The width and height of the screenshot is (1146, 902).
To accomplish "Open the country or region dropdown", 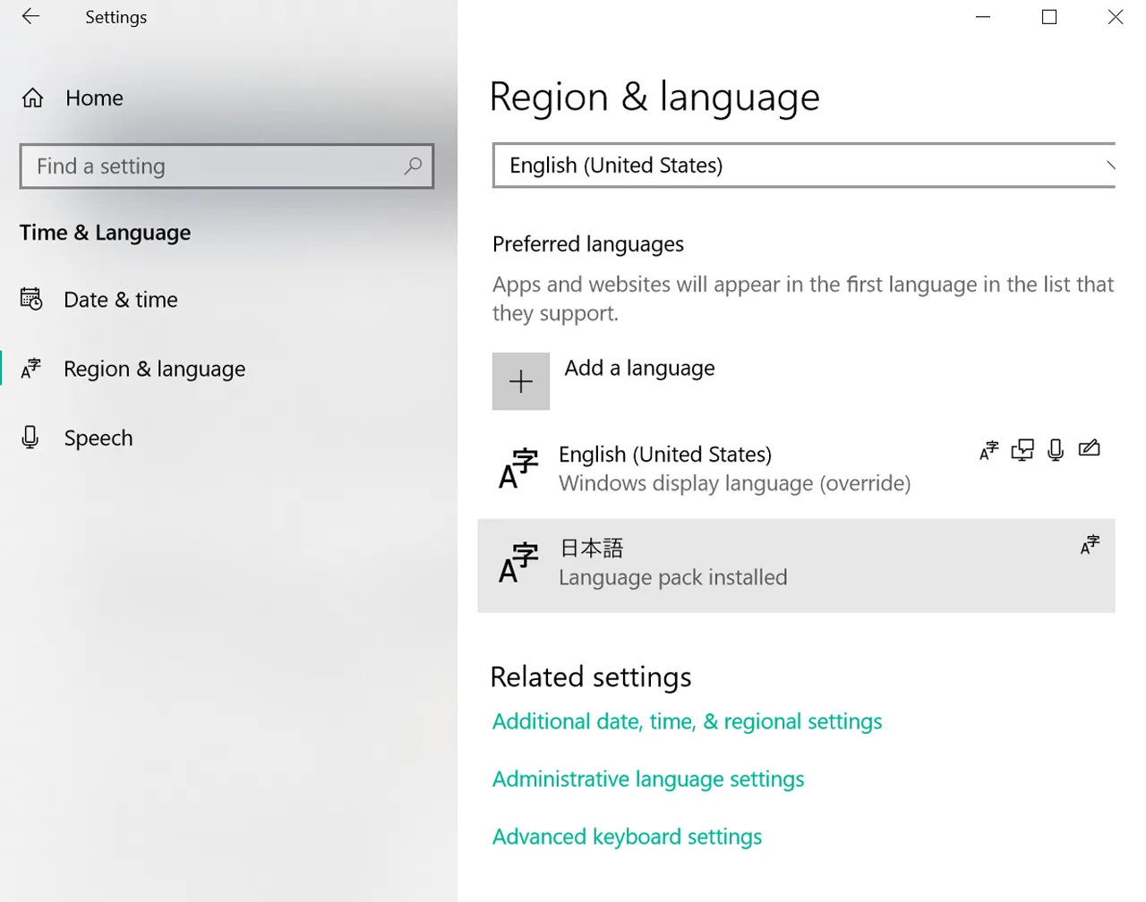I will pos(803,166).
